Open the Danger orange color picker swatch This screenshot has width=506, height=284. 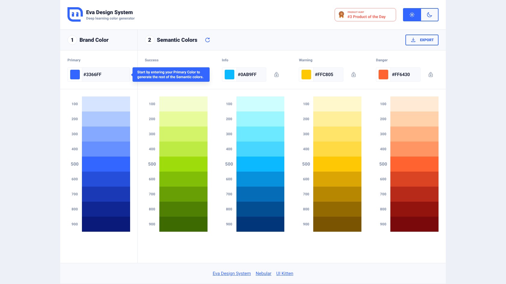(x=383, y=75)
